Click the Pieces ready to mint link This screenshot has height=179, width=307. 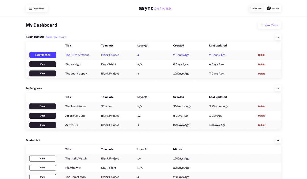[x=56, y=37]
